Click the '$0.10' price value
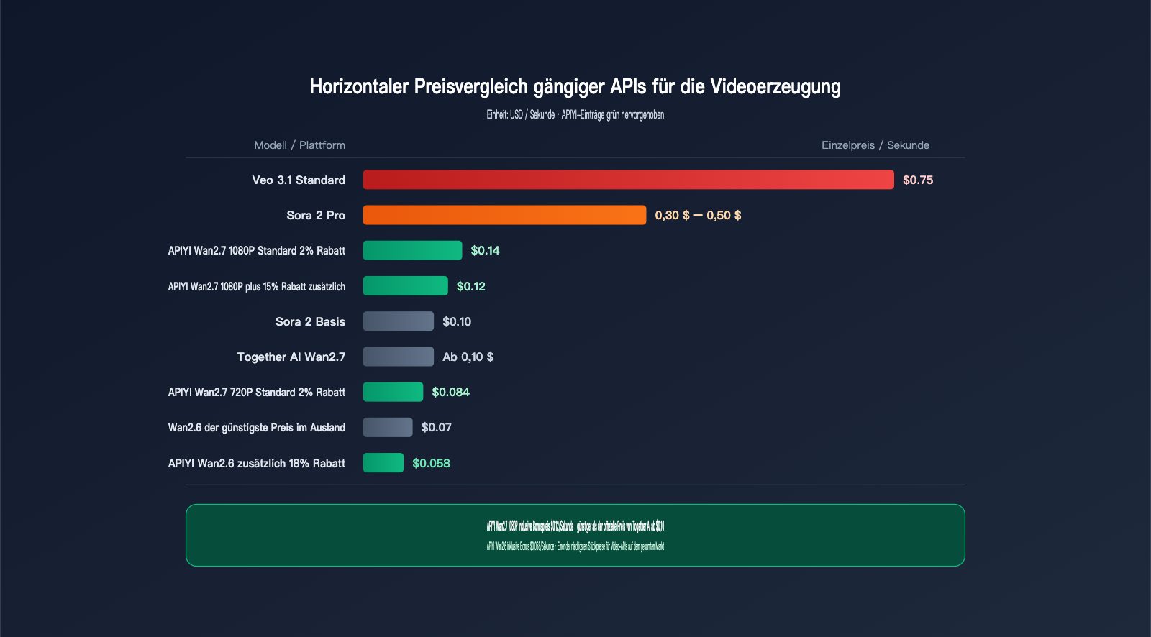Viewport: 1151px width, 637px height. pos(457,321)
